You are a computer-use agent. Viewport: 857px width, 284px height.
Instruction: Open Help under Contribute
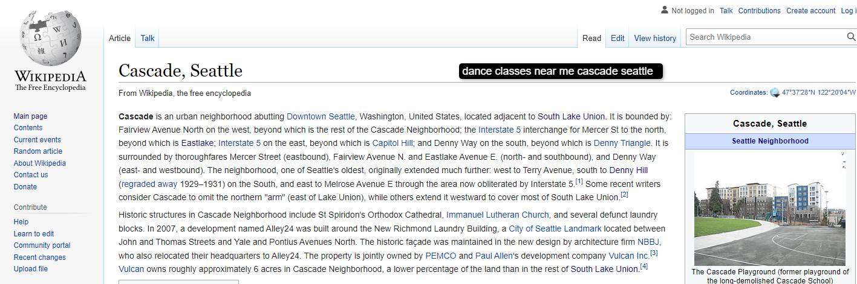(x=21, y=222)
